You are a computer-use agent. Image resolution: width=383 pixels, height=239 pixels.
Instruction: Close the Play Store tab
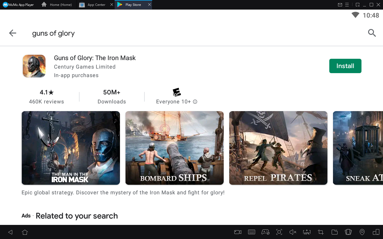click(149, 5)
